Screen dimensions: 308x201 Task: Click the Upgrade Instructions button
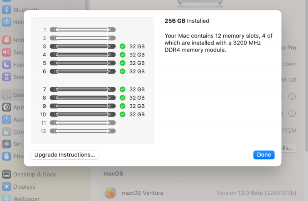coord(65,155)
